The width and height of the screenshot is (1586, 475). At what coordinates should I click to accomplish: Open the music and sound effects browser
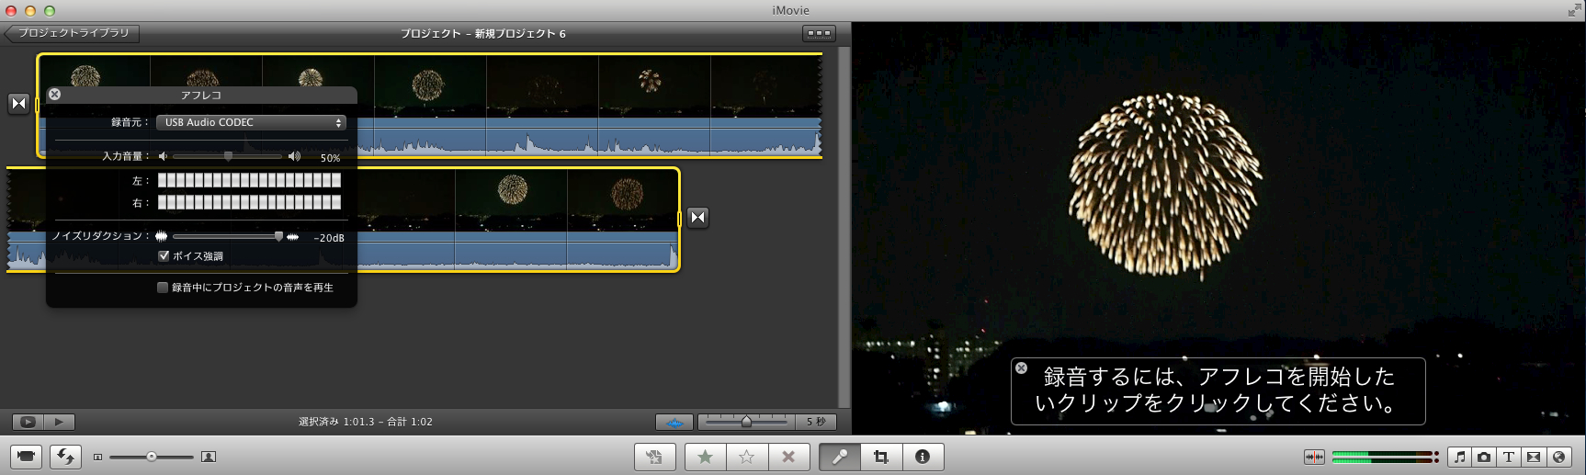pyautogui.click(x=1459, y=457)
